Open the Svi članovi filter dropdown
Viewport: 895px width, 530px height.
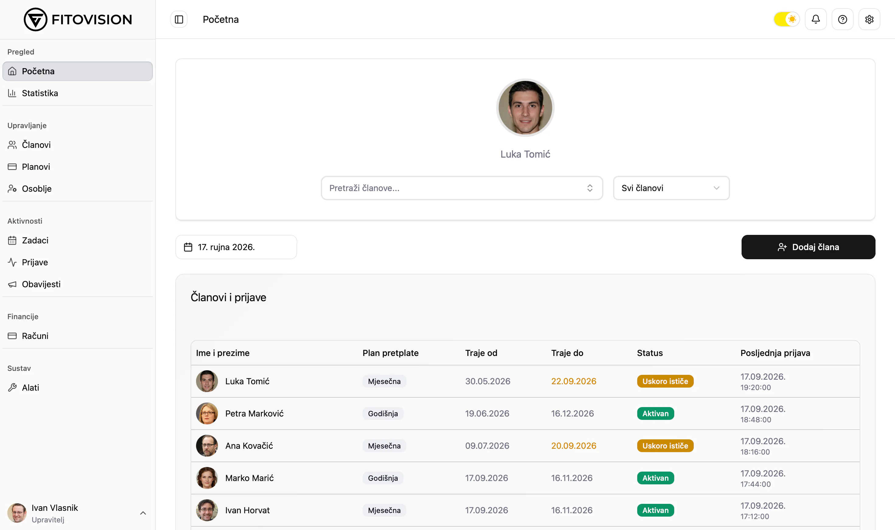[x=671, y=188]
